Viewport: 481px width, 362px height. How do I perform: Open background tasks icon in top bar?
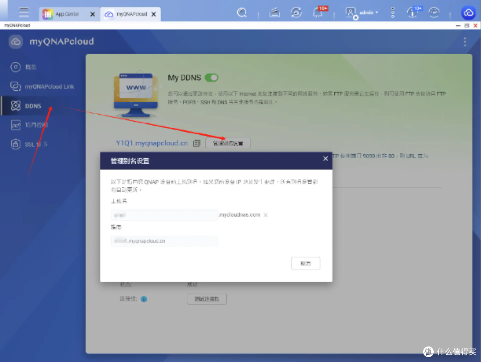pos(274,12)
